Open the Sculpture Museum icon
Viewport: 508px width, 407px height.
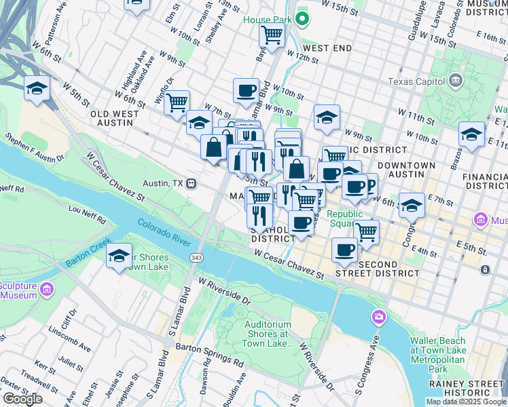point(48,290)
